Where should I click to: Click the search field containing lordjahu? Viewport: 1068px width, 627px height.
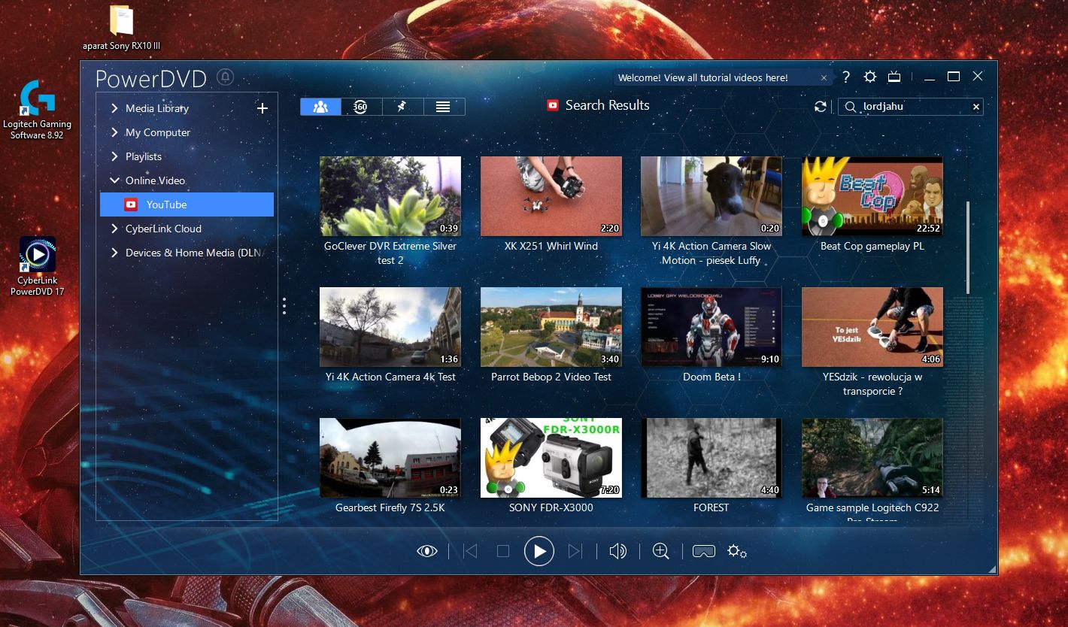pyautogui.click(x=911, y=107)
